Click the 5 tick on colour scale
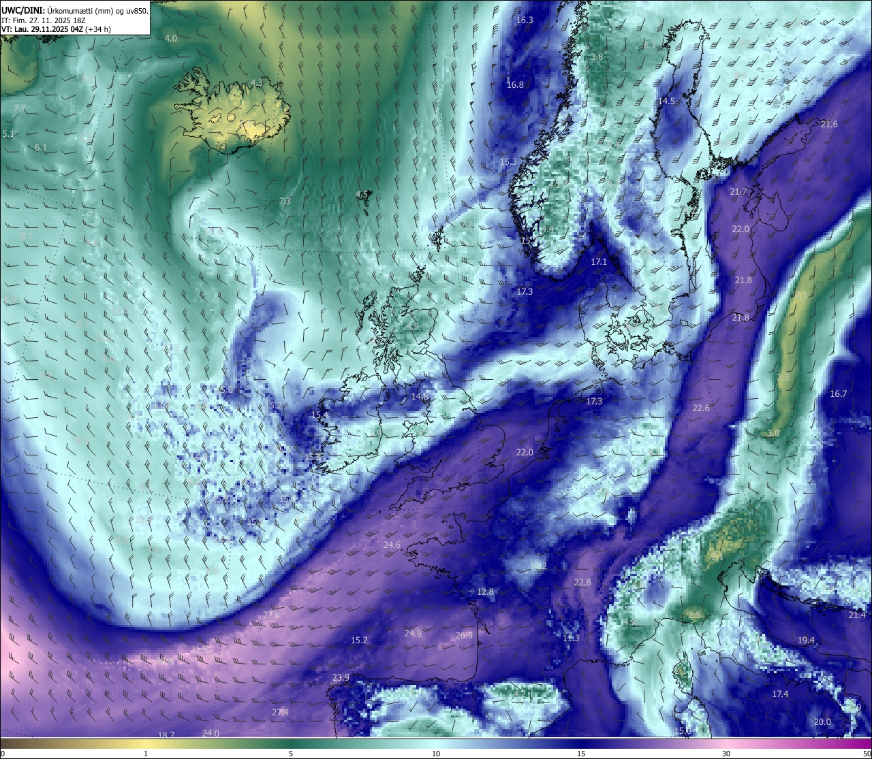Image resolution: width=872 pixels, height=759 pixels. coord(291,754)
